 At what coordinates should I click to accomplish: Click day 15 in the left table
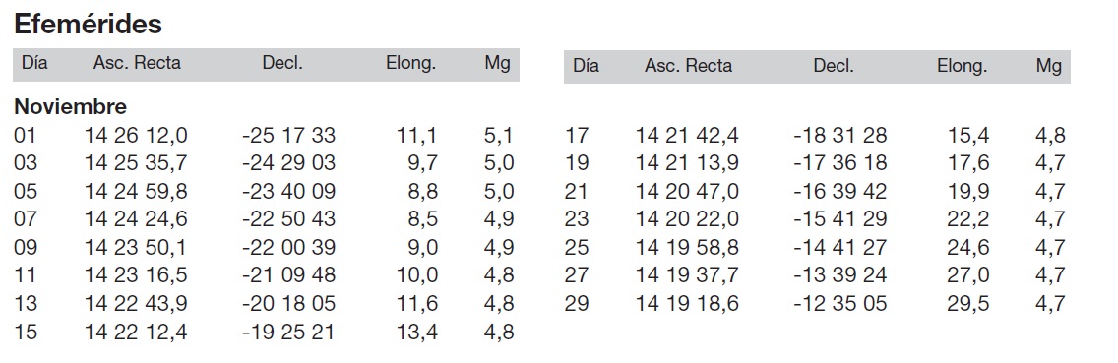click(x=25, y=332)
